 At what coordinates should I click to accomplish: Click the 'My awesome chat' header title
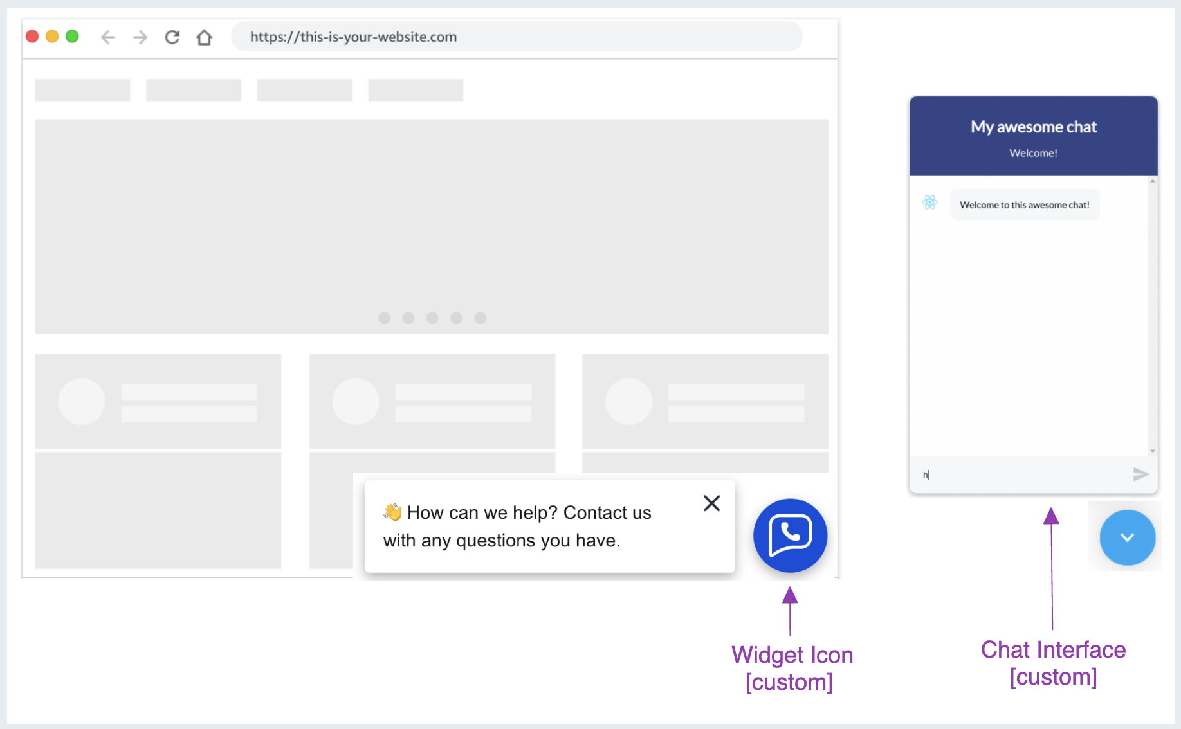(x=1034, y=127)
